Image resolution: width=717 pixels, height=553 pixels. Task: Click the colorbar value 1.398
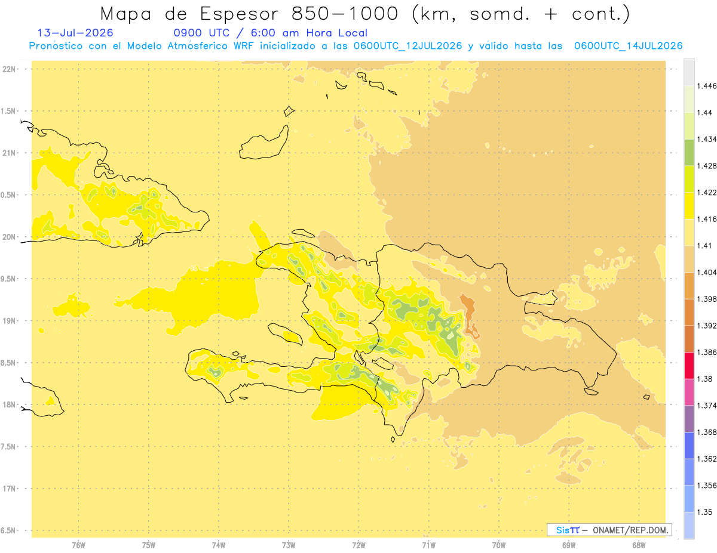[707, 299]
